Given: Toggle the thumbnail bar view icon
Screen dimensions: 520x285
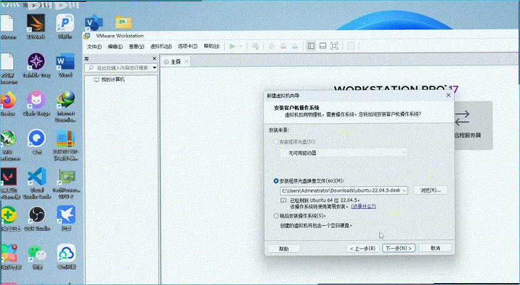Looking at the screenshot, I should tap(323, 46).
